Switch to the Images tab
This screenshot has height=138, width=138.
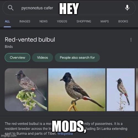tap(25, 21)
